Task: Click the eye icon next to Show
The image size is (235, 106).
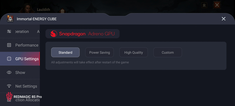Action: pyautogui.click(x=9, y=72)
